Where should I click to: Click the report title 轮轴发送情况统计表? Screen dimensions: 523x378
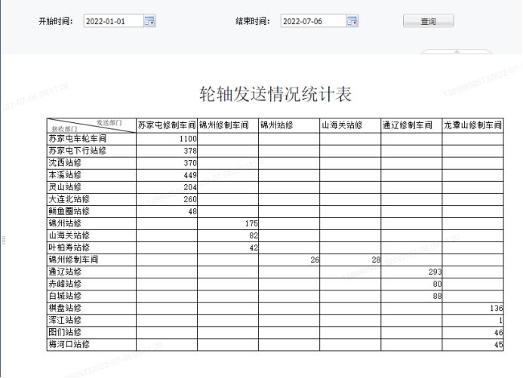click(x=275, y=94)
